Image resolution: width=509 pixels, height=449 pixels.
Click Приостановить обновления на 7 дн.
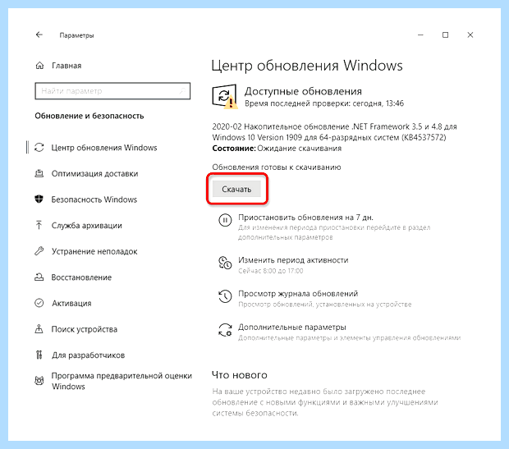[305, 218]
